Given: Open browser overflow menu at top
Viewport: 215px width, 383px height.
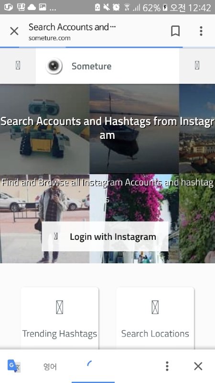Looking at the screenshot, I should point(201,31).
